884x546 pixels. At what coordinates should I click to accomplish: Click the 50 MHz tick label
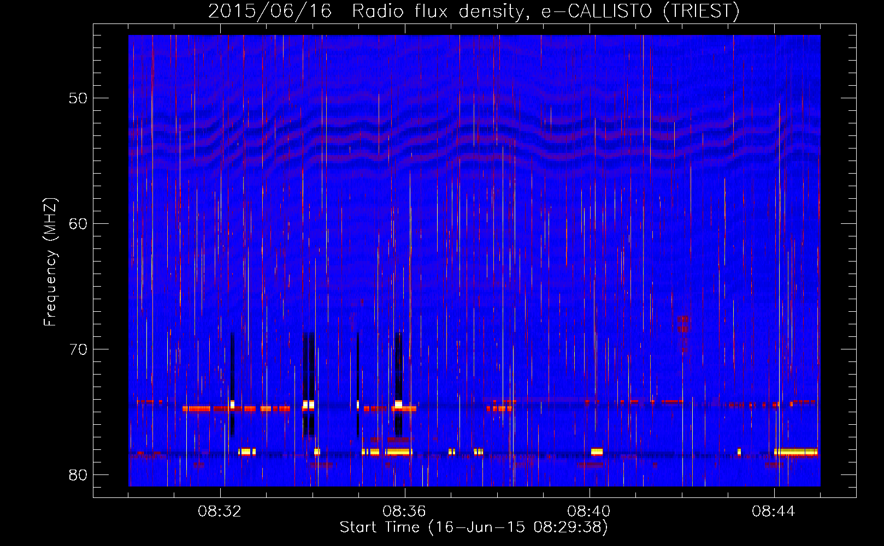pyautogui.click(x=79, y=98)
